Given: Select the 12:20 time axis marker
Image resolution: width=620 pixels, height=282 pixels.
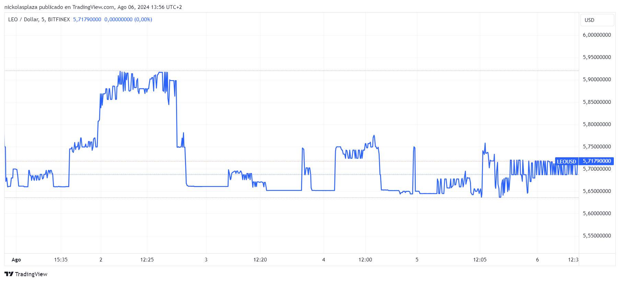Looking at the screenshot, I should (x=260, y=260).
